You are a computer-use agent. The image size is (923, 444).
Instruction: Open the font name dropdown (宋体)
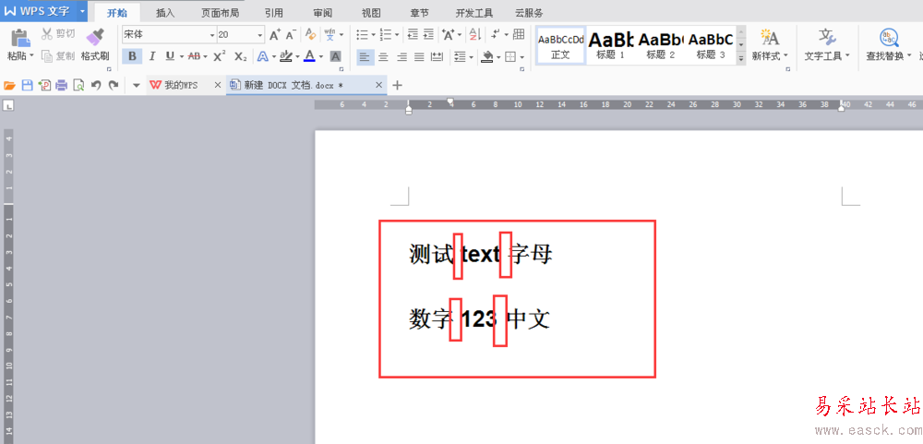(208, 34)
